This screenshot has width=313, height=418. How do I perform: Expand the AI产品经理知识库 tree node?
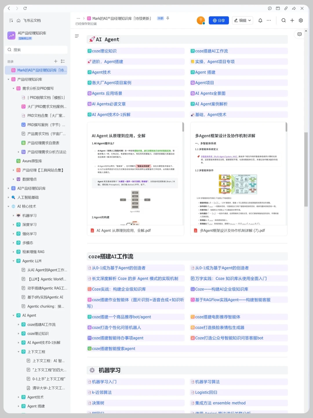click(8, 188)
